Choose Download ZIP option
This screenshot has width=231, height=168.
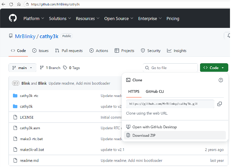(x=144, y=135)
